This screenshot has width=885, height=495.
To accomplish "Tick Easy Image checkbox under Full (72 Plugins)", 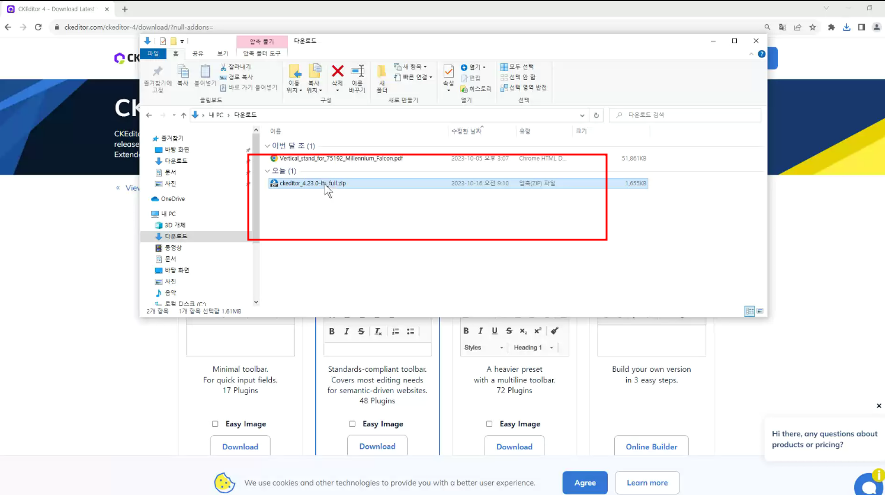I will click(489, 424).
